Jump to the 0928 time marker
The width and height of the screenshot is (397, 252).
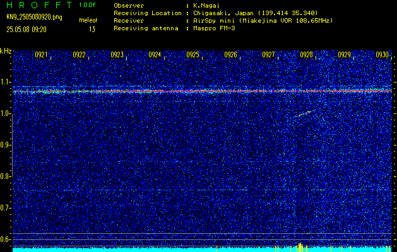click(x=306, y=55)
